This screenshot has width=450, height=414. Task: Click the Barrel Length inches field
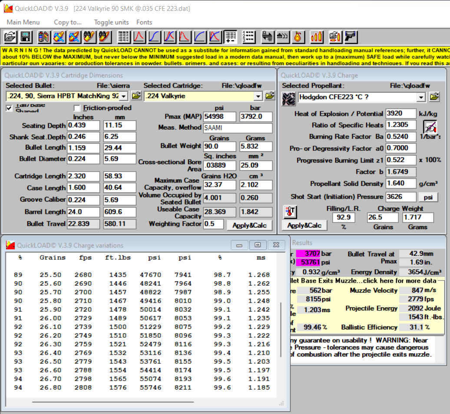(83, 212)
